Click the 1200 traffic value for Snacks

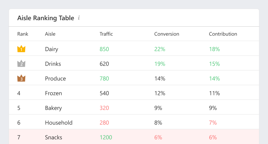(x=106, y=137)
